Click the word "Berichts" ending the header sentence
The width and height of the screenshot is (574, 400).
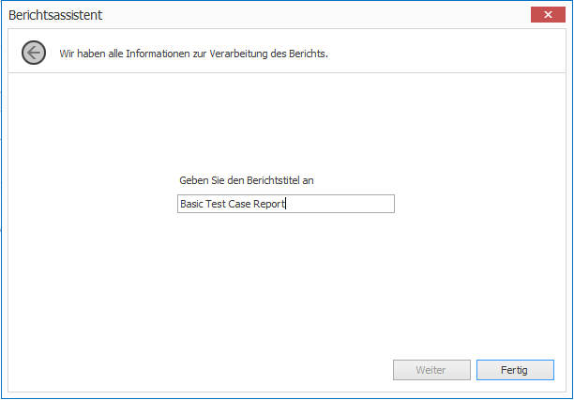(307, 54)
